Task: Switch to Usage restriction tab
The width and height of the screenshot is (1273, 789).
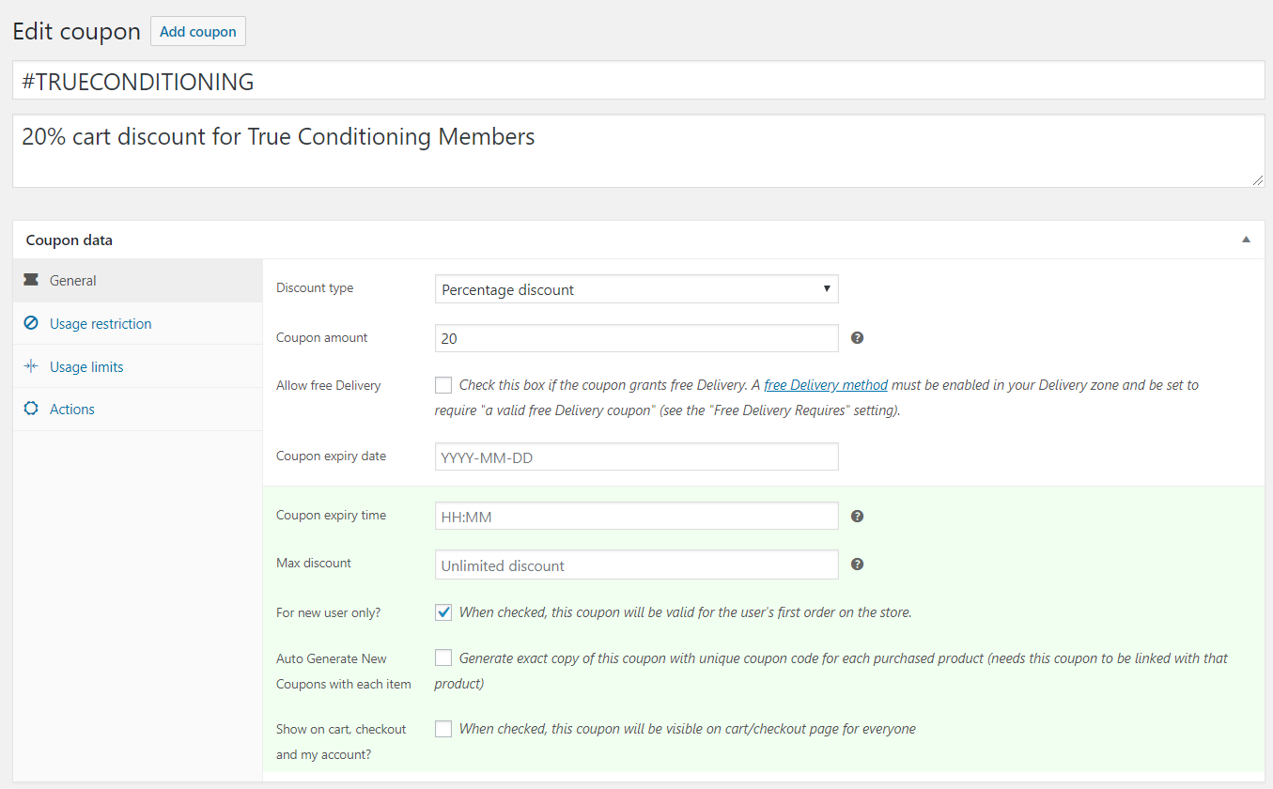Action: pos(101,323)
